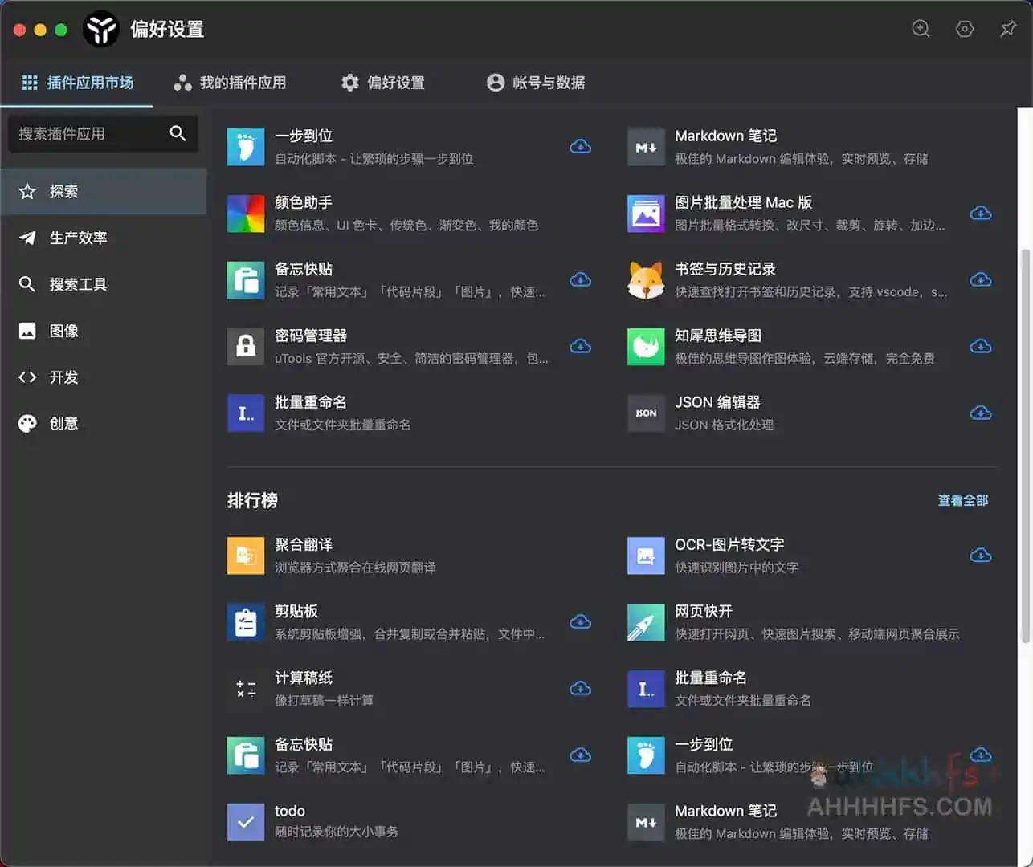Click the 图像 category icon in sidebar
The height and width of the screenshot is (867, 1033).
(27, 330)
